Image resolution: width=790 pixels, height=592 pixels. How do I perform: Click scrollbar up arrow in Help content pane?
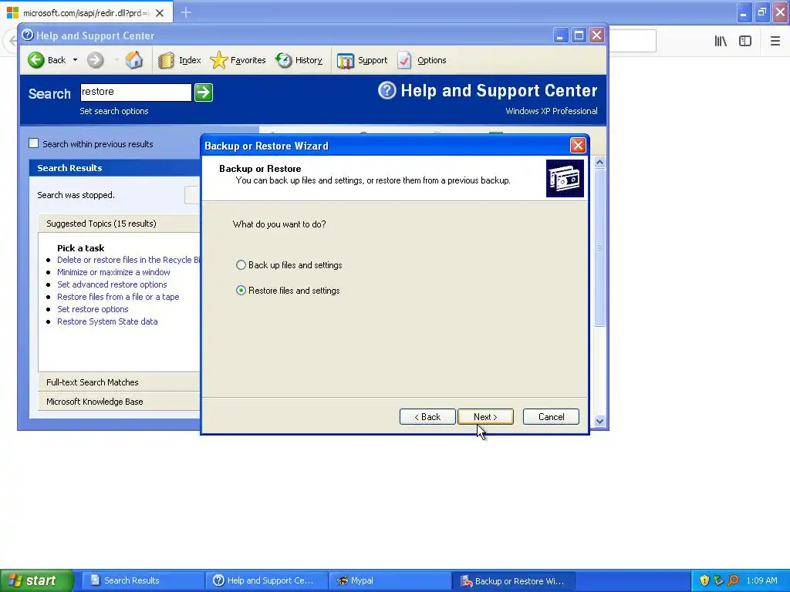click(599, 162)
